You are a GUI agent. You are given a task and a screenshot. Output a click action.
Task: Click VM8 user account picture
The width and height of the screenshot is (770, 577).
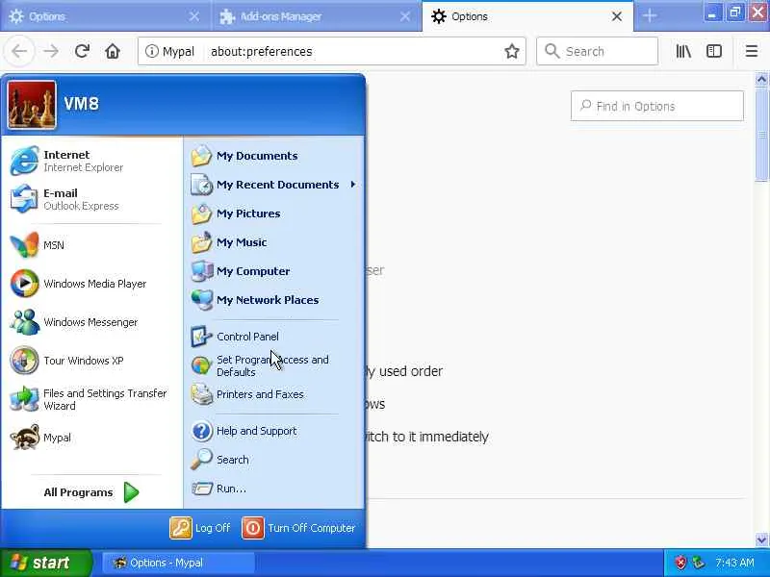pos(32,104)
